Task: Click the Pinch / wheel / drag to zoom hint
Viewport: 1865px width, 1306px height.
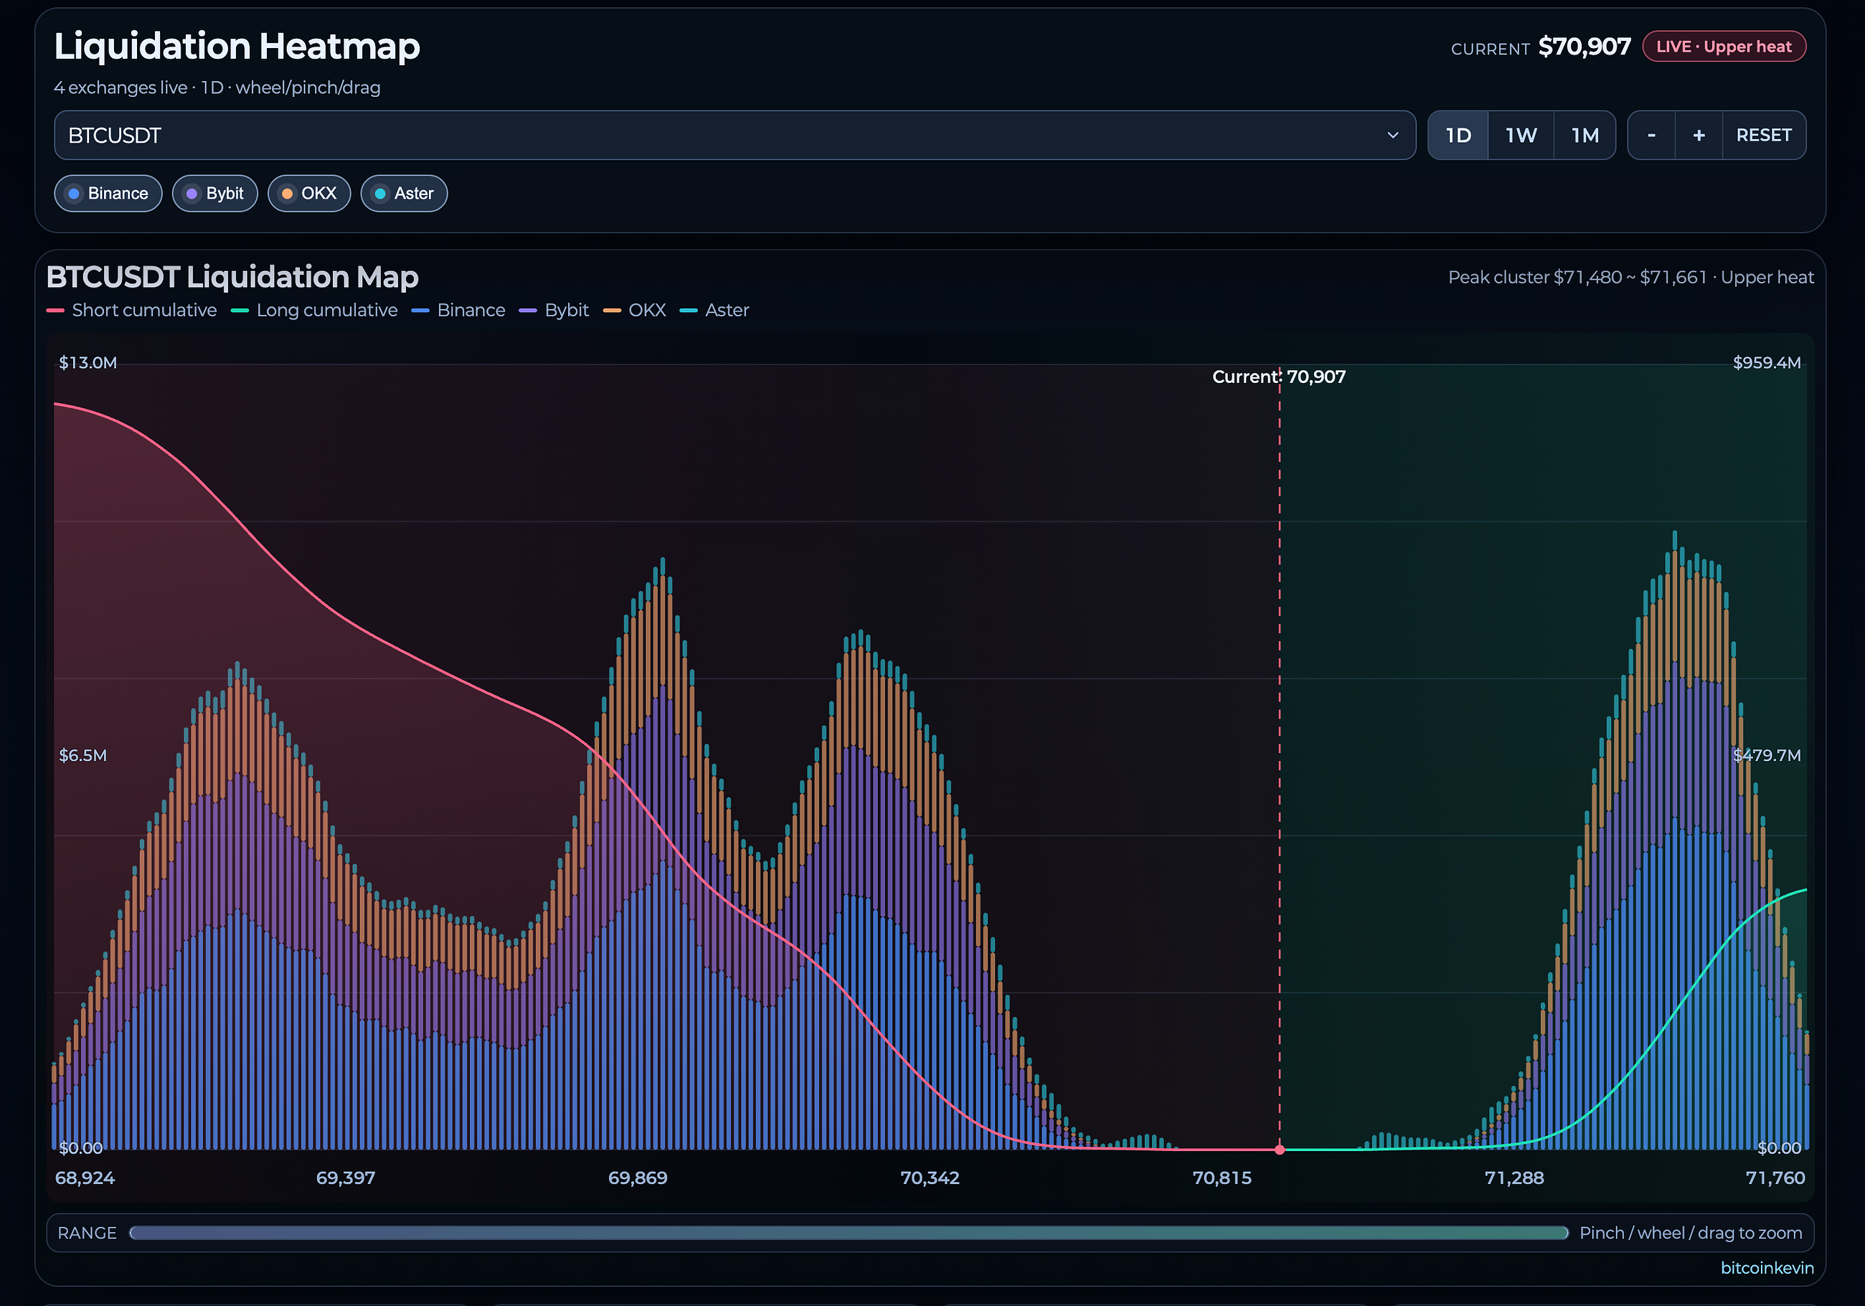Action: coord(1691,1233)
